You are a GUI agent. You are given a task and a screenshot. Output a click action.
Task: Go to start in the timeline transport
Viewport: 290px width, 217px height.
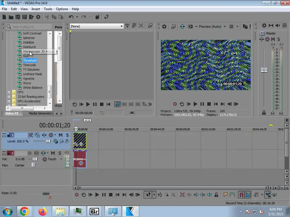[118, 195]
